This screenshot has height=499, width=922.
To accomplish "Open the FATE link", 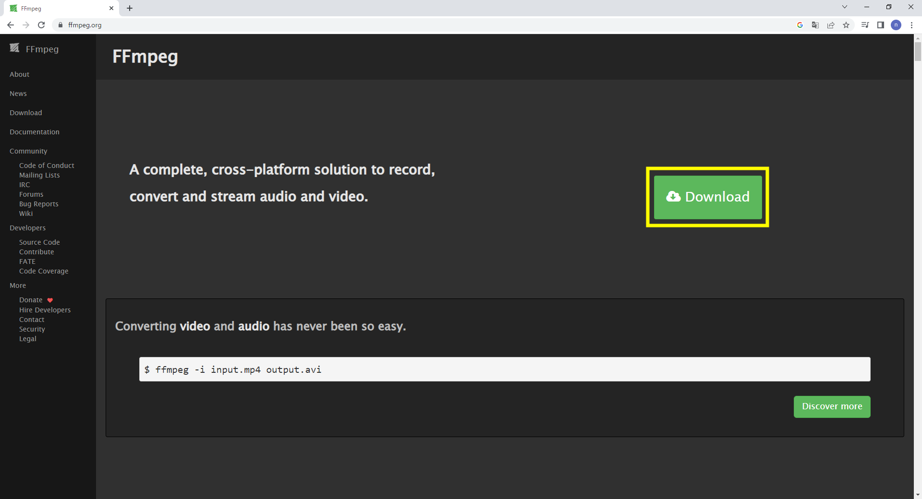I will pos(27,261).
